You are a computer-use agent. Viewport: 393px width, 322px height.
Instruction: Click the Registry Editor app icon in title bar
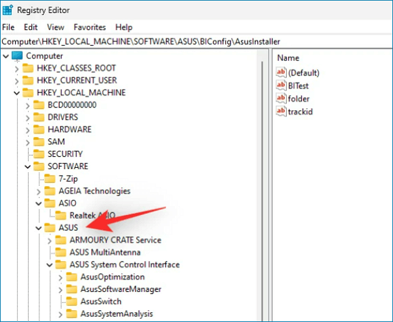8,10
